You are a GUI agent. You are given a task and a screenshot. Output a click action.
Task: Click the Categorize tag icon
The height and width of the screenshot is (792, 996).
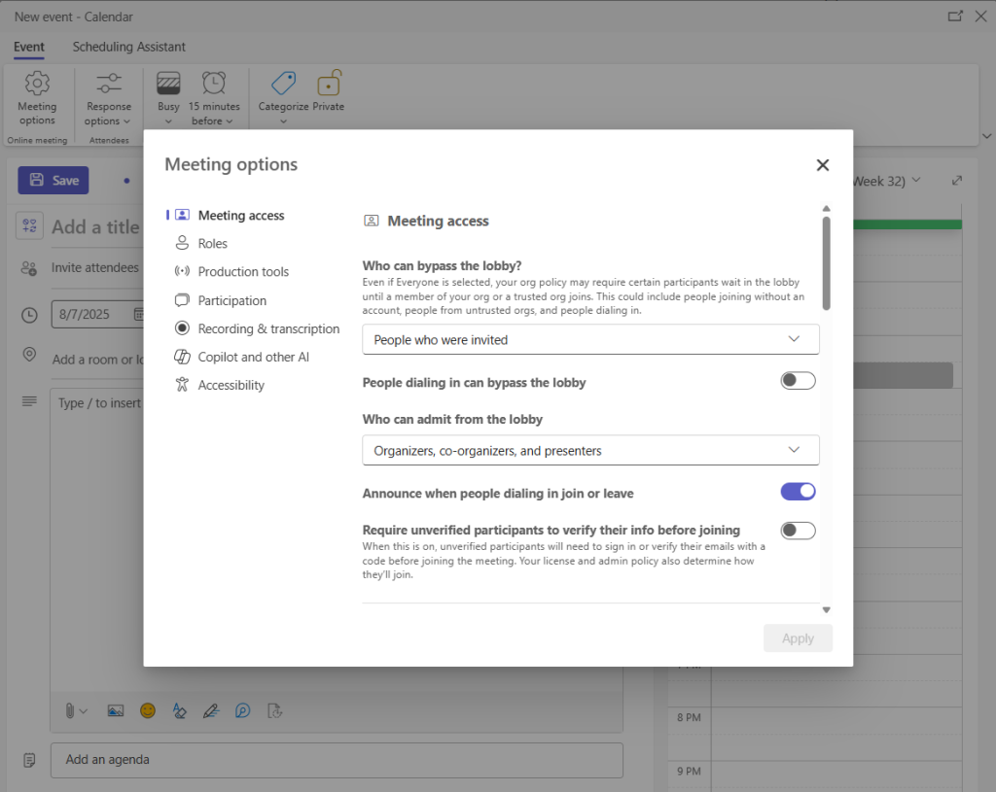283,84
